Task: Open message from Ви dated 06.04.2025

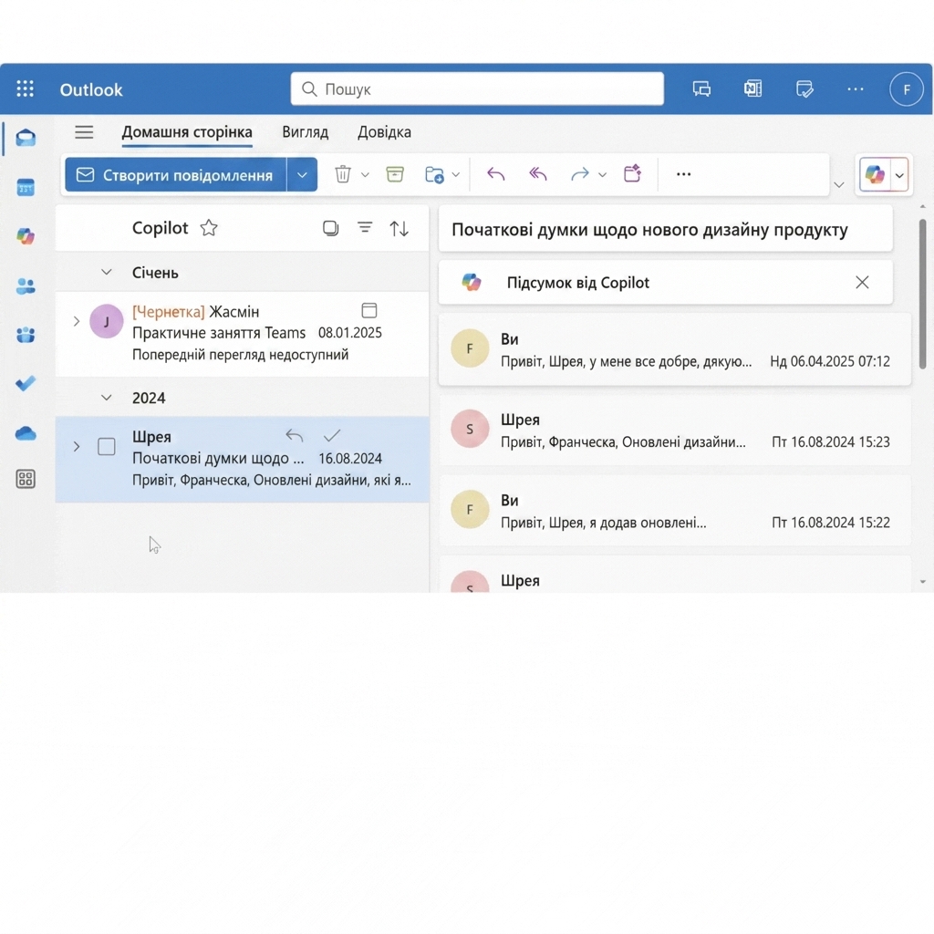Action: (x=674, y=349)
